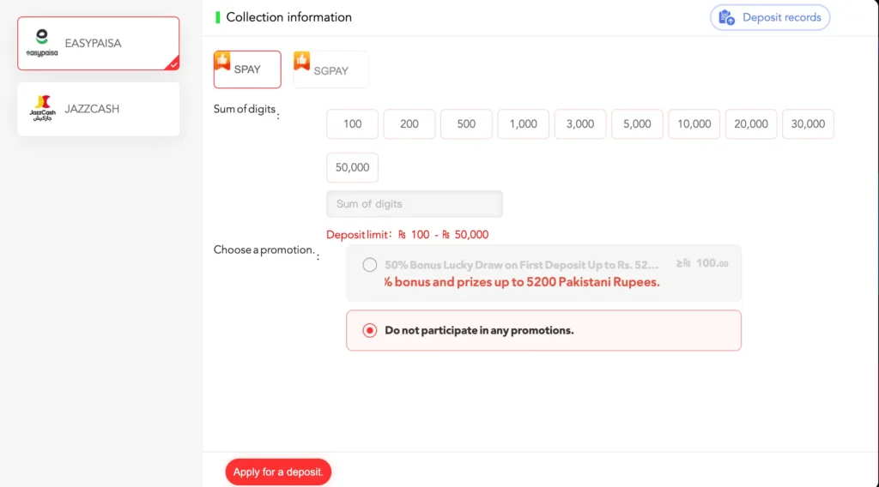Image resolution: width=879 pixels, height=487 pixels.
Task: Pick the 100 amount option
Action: click(x=352, y=123)
